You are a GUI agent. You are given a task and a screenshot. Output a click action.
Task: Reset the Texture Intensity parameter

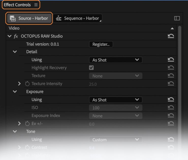[171, 83]
